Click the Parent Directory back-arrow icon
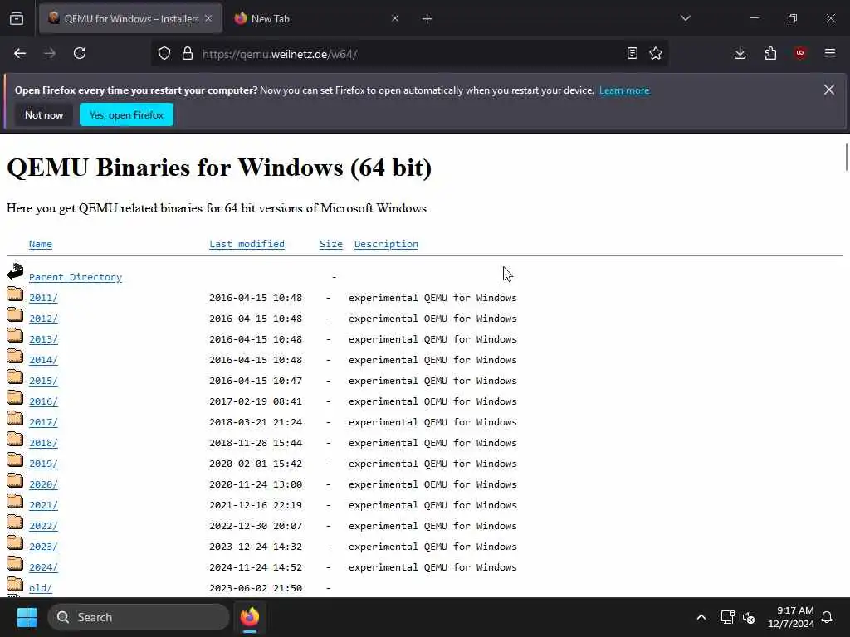The height and width of the screenshot is (637, 850). [15, 271]
